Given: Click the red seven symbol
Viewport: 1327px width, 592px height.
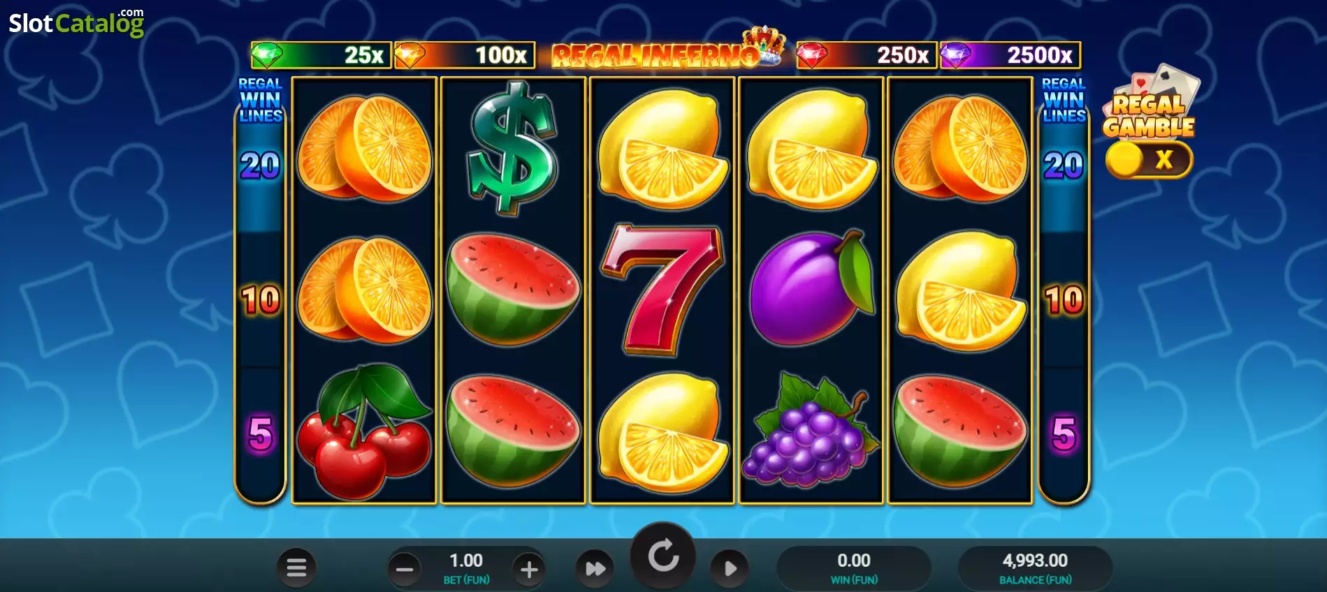Looking at the screenshot, I should (x=661, y=290).
